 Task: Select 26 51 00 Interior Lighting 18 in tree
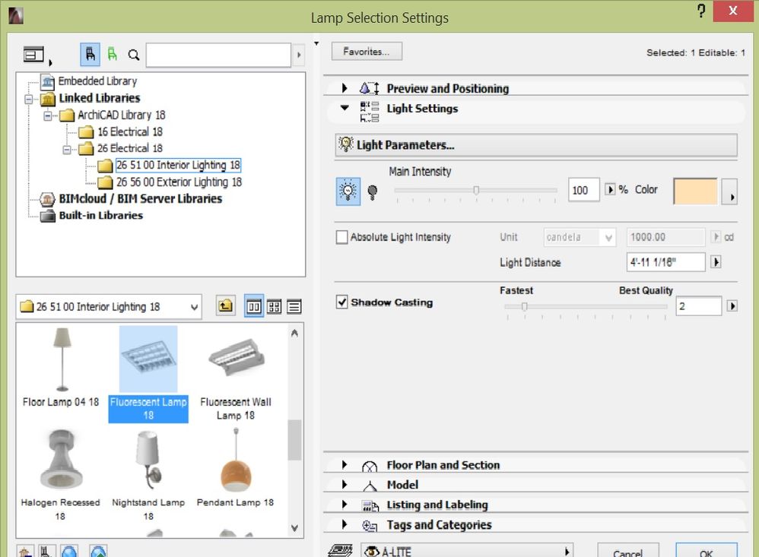[178, 166]
